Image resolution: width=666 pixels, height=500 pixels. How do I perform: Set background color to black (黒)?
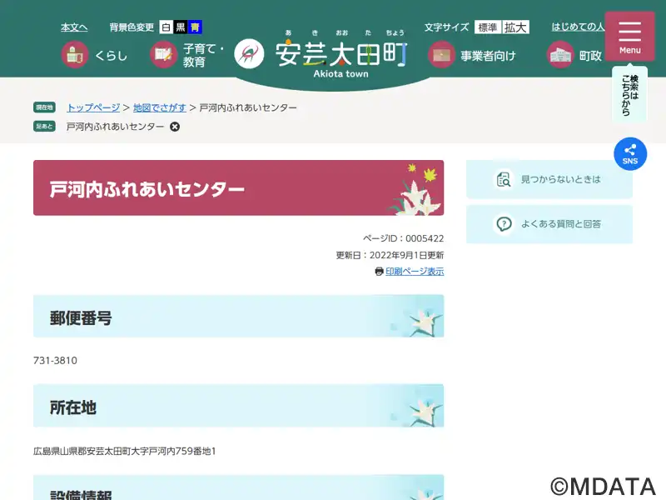click(181, 27)
